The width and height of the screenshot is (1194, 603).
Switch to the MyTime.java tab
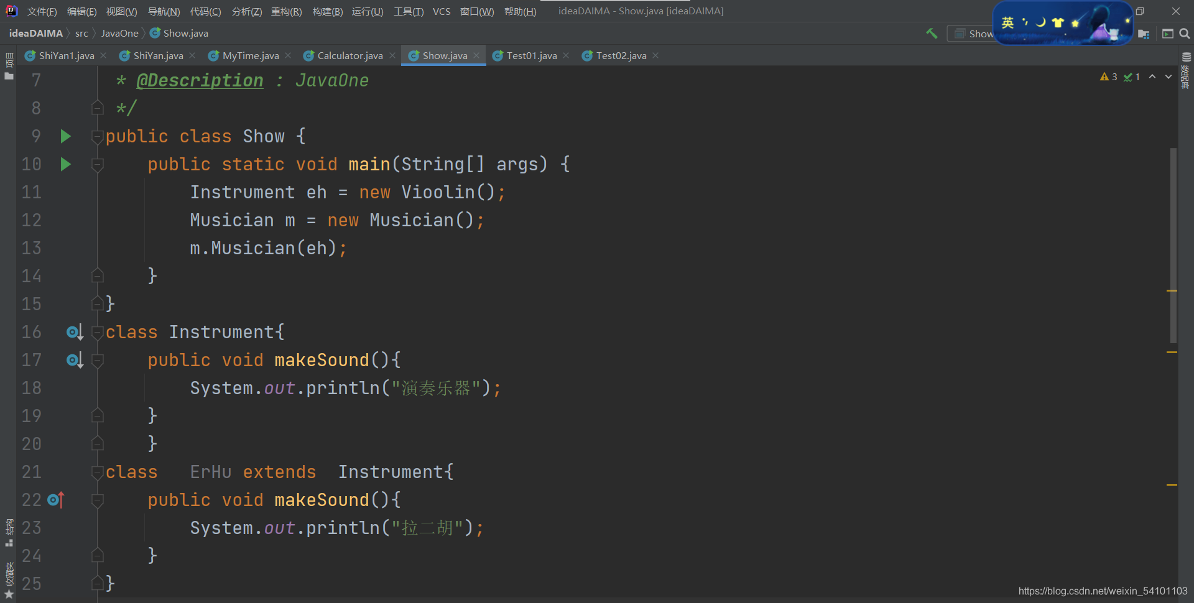[x=251, y=55]
